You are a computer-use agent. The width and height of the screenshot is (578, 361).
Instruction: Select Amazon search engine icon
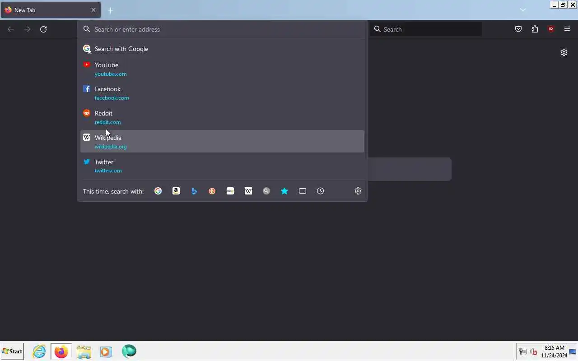(x=176, y=191)
